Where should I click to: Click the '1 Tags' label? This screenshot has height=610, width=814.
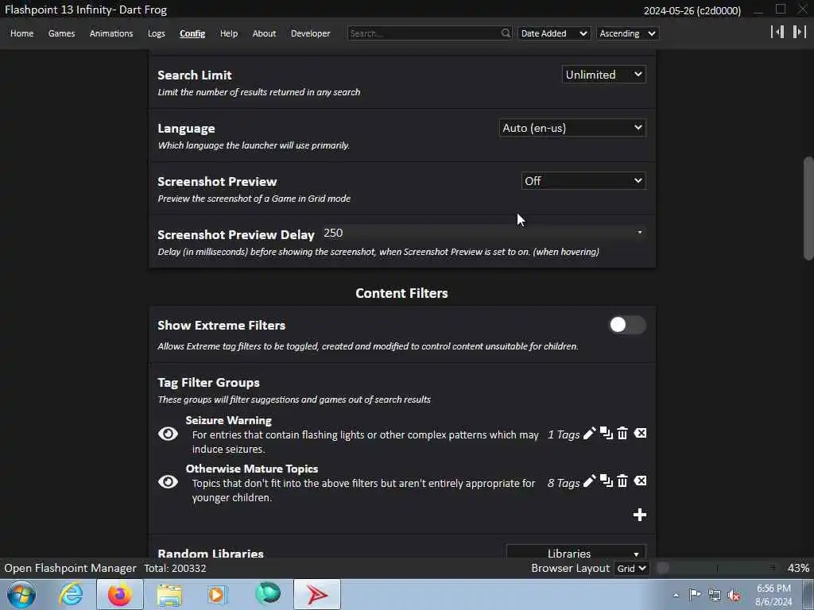pos(564,434)
